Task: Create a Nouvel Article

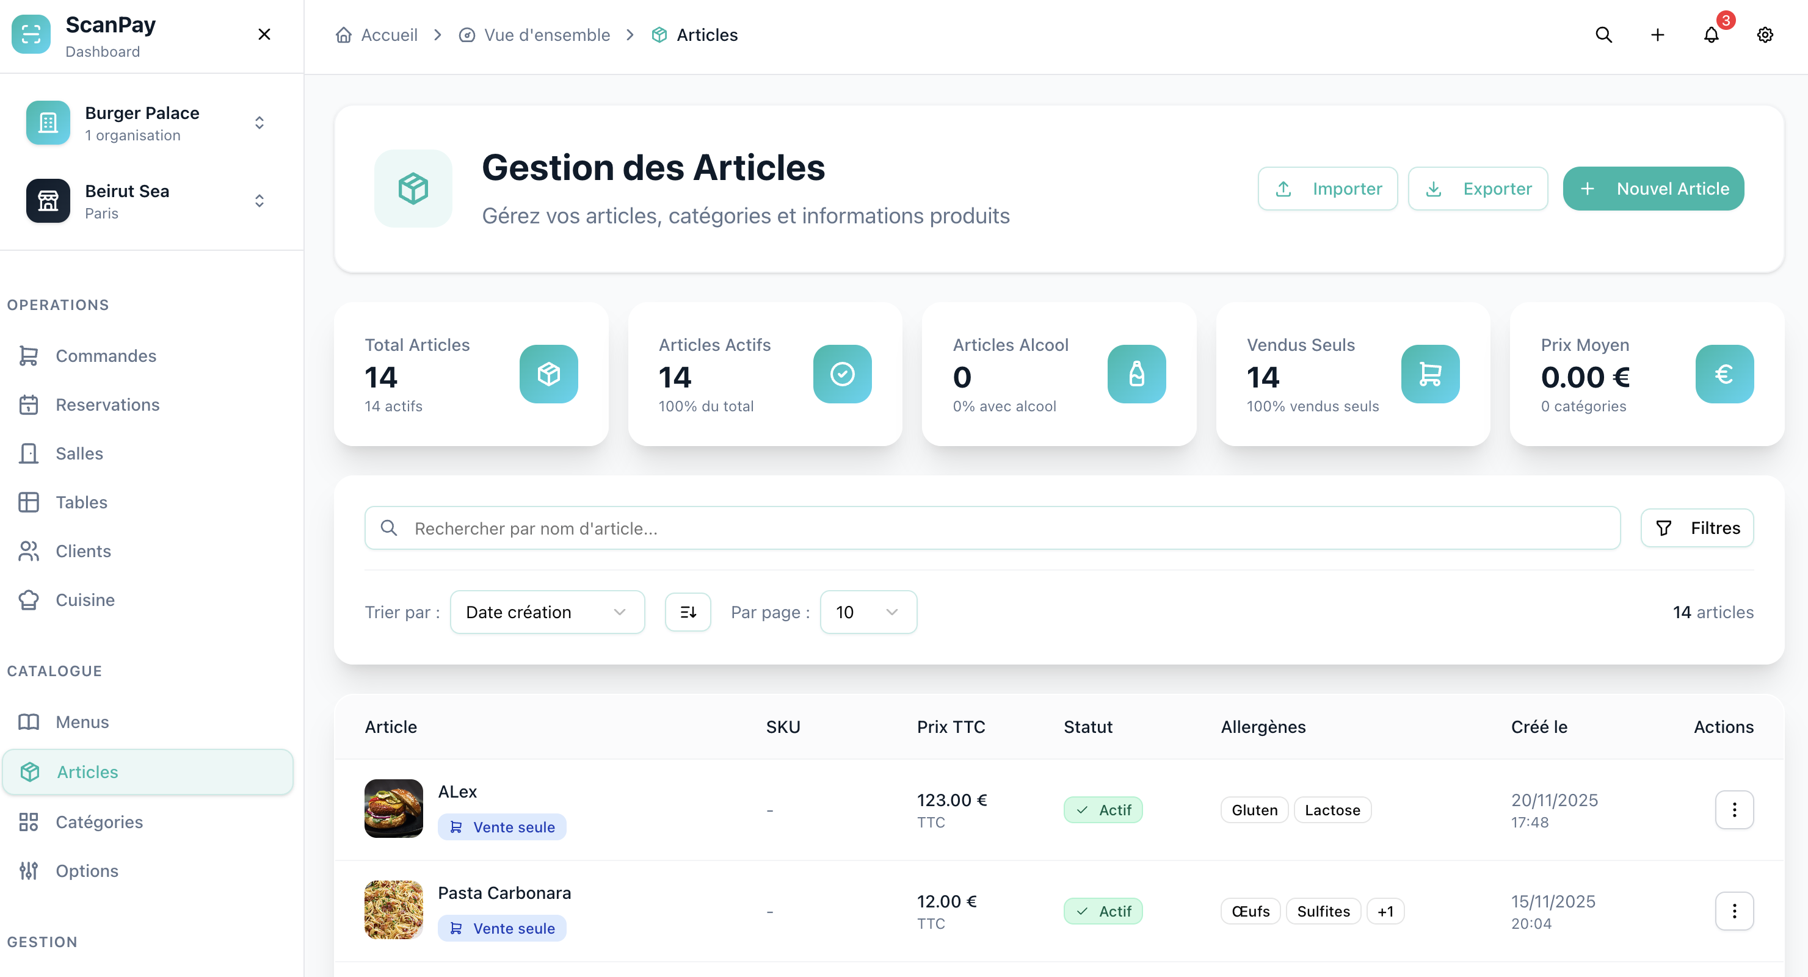Action: coord(1653,188)
